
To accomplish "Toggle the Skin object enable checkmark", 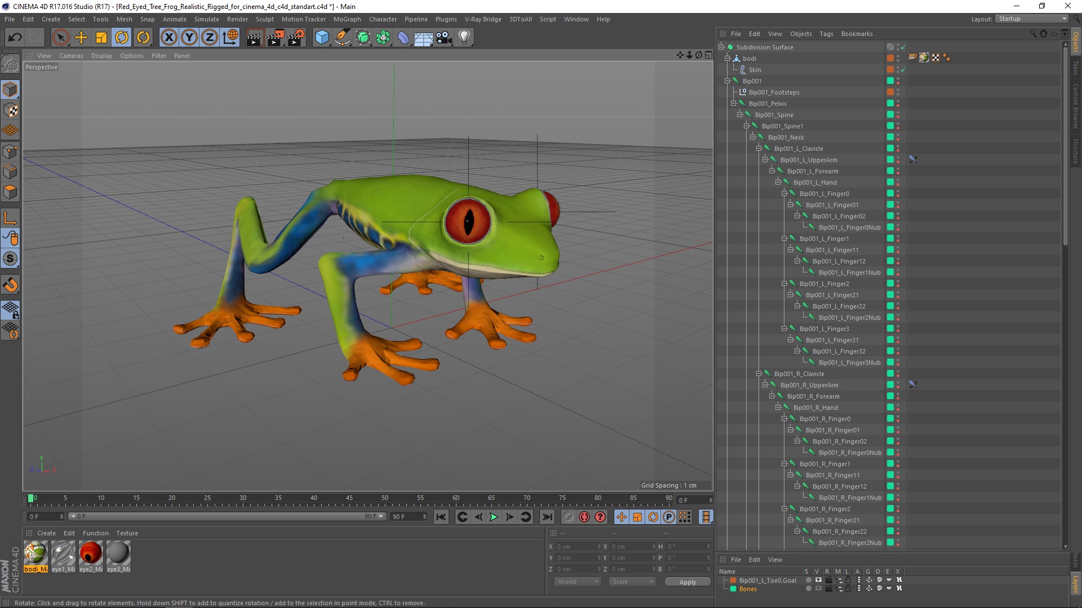I will tap(903, 70).
